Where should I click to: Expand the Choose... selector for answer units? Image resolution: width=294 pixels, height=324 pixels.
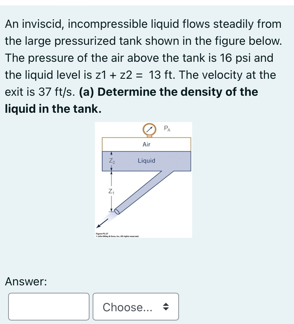coord(136,307)
